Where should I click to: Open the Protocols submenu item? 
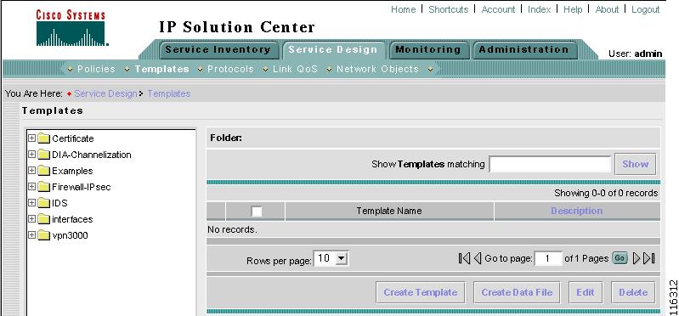click(231, 70)
